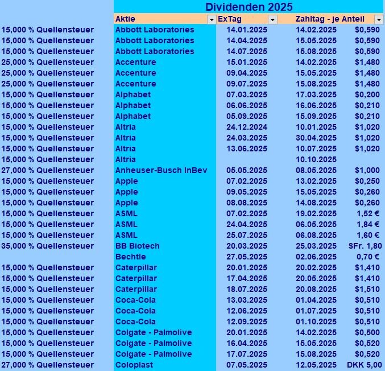The width and height of the screenshot is (385, 371).
Task: Click Zahltag 20.08.2025 for Caterpillar
Action: click(x=316, y=289)
